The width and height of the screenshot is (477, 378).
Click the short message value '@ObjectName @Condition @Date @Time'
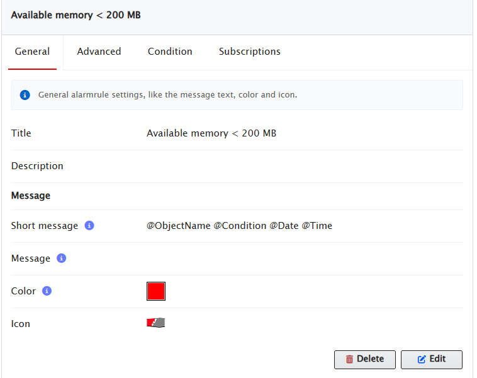pyautogui.click(x=239, y=226)
